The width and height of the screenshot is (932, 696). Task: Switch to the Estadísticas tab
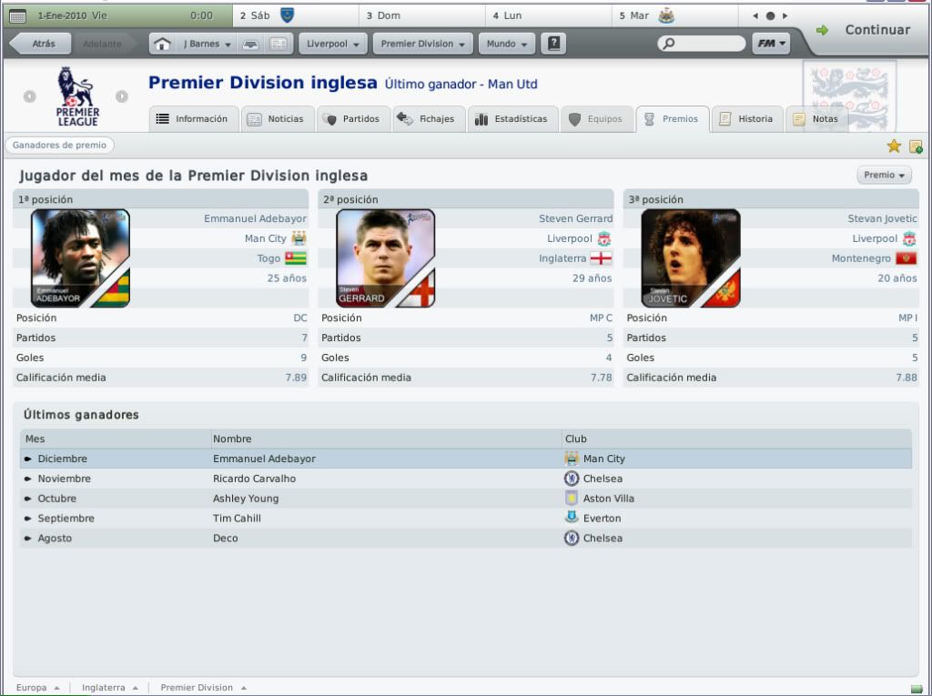pos(512,119)
